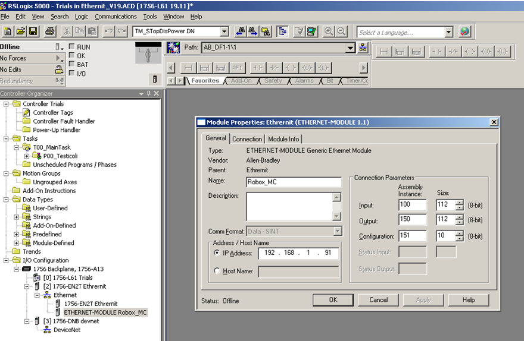The height and width of the screenshot is (341, 524).
Task: Toggle the Controller Organizer icon in toolbar
Action: coord(282,31)
